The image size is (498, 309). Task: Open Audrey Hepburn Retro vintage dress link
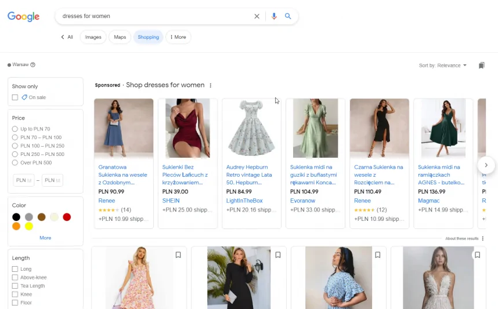pyautogui.click(x=250, y=175)
